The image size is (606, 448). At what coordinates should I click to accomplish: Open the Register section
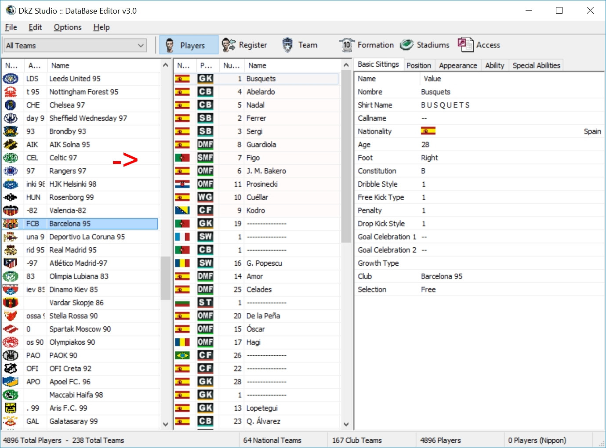[x=244, y=45]
